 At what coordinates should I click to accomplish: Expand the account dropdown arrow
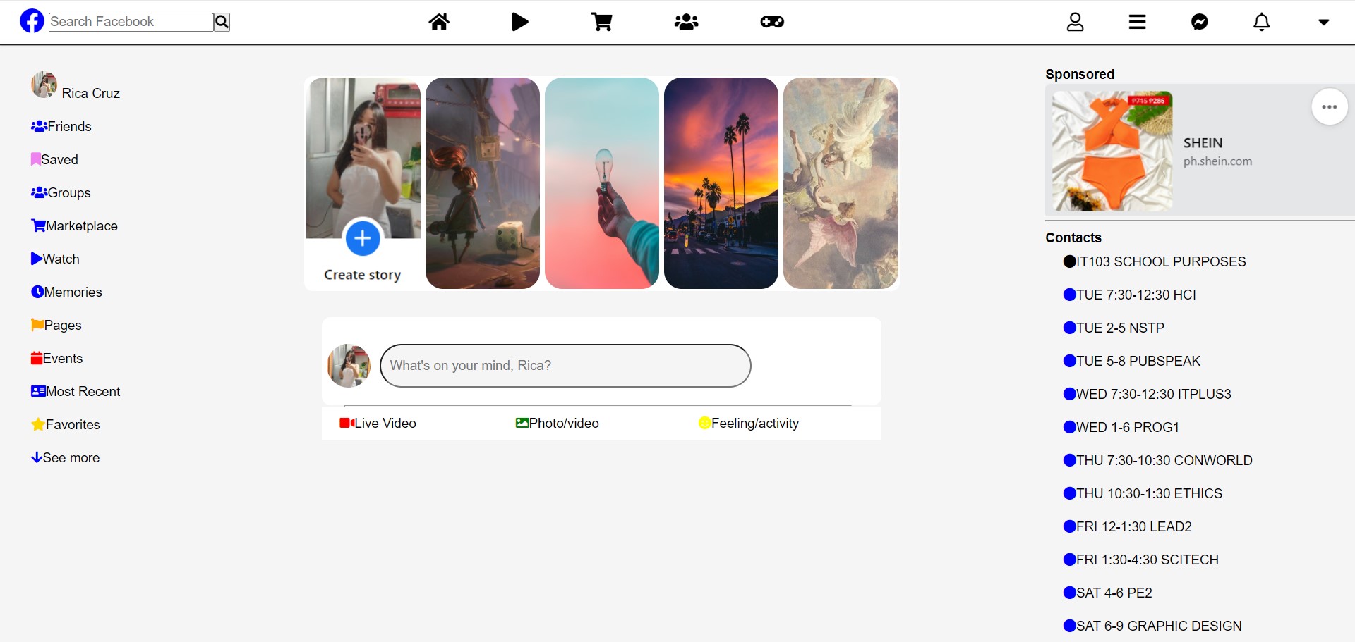click(x=1323, y=23)
